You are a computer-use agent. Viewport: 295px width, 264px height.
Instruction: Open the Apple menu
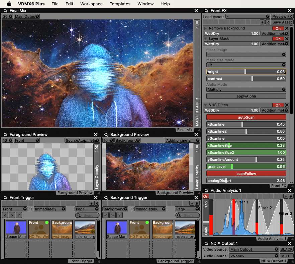coord(9,4)
